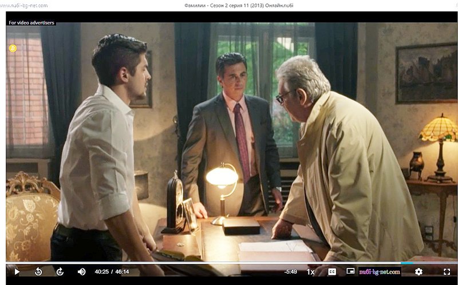Click the remaining time -5:49
The image size is (458, 285).
click(291, 272)
